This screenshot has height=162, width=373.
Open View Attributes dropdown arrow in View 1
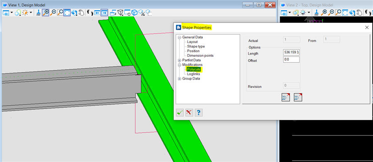12,12
